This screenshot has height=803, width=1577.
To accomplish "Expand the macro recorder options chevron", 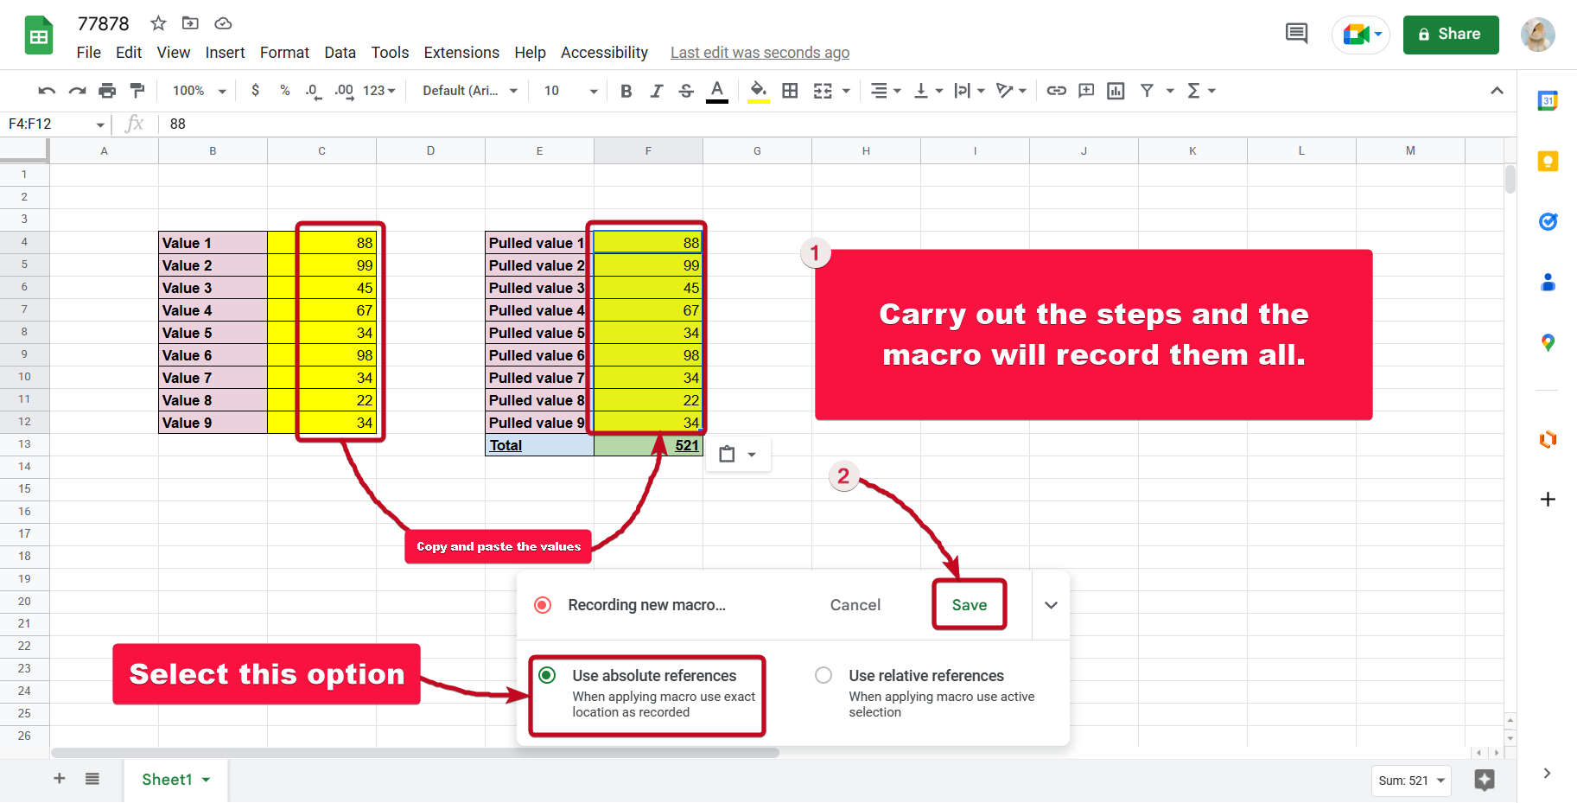I will (1051, 605).
